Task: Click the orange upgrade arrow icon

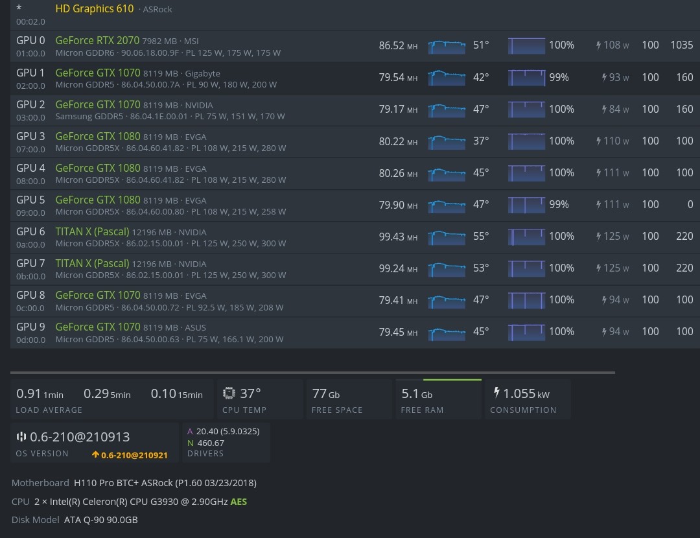Action: pos(95,455)
